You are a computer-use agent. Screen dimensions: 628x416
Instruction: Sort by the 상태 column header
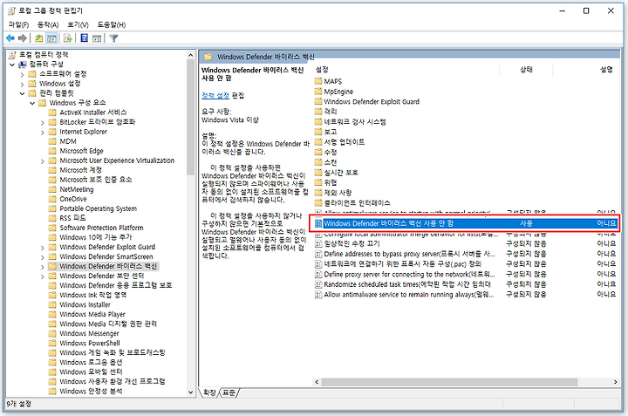[x=526, y=69]
